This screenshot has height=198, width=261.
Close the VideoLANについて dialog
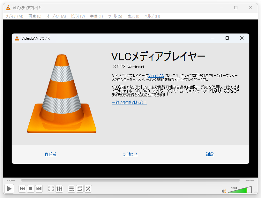242,38
